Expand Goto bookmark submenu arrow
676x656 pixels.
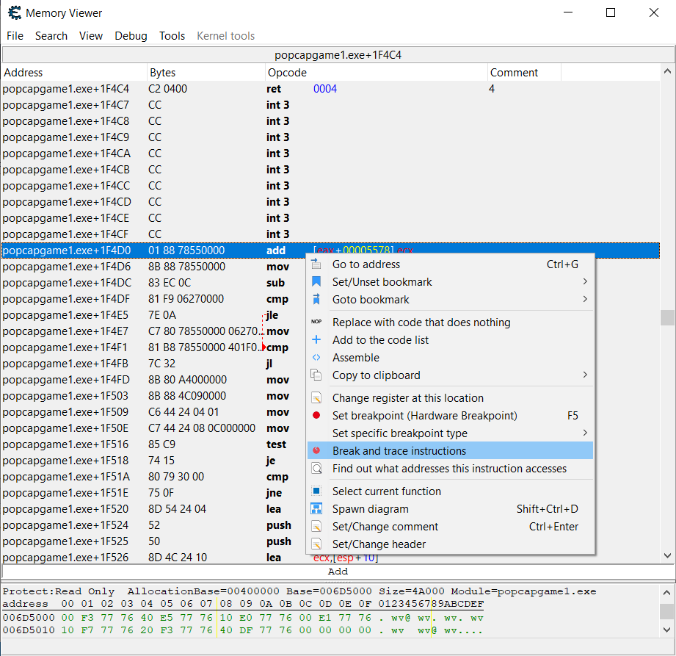(x=584, y=299)
